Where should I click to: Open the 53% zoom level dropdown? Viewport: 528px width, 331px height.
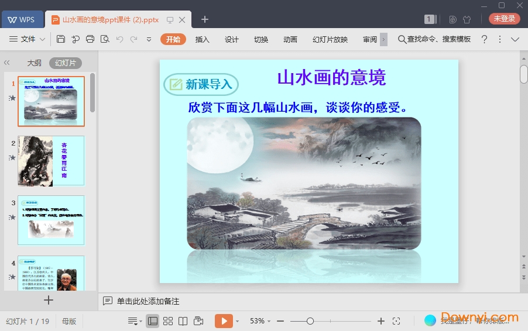coord(260,321)
